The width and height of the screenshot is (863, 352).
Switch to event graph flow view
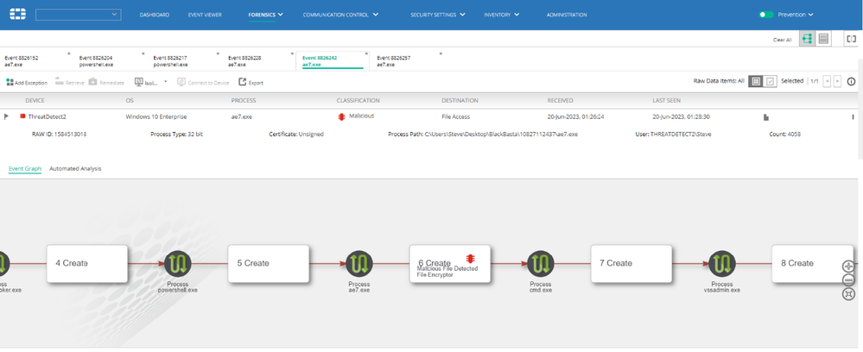[x=807, y=39]
